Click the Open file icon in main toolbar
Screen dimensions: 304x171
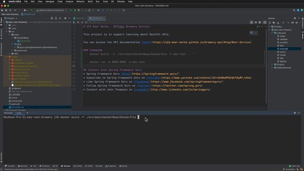tap(2, 10)
